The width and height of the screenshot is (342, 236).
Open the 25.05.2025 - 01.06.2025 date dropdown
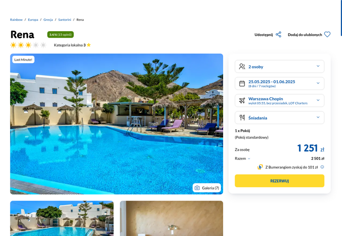pyautogui.click(x=280, y=83)
